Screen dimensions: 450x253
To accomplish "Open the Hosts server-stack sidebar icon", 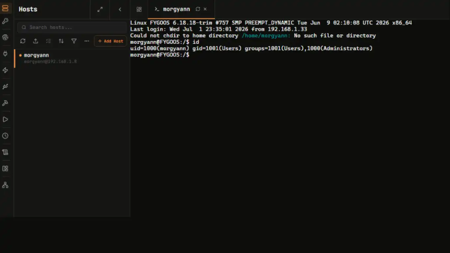I will click(x=5, y=8).
